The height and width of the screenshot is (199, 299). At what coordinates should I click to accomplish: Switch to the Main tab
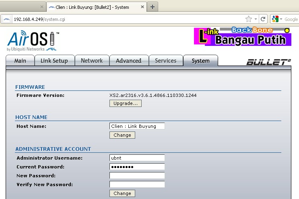click(20, 61)
